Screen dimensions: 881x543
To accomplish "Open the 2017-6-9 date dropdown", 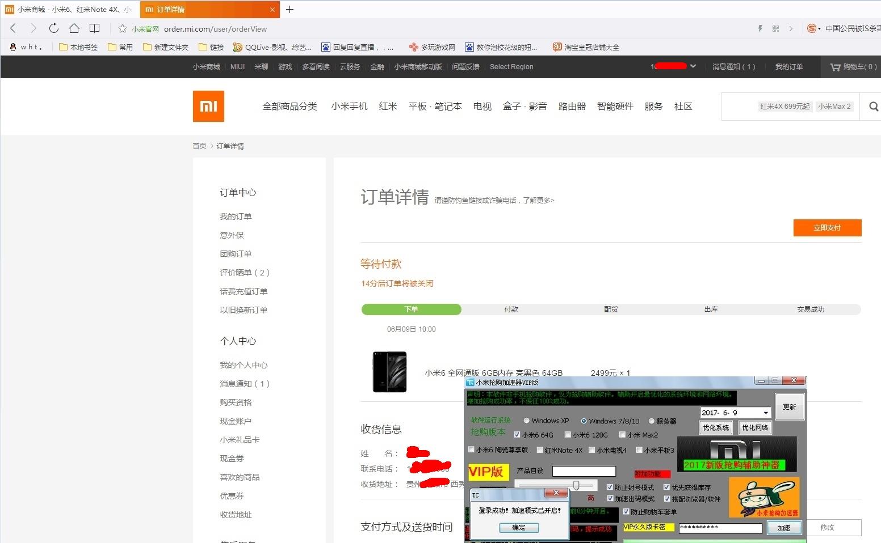I will coord(766,413).
